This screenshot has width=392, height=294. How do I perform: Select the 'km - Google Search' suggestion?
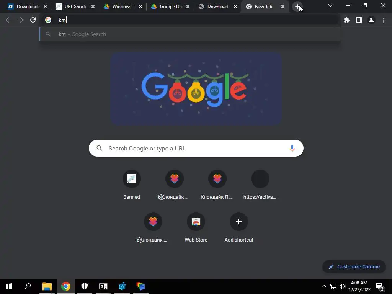pyautogui.click(x=190, y=34)
